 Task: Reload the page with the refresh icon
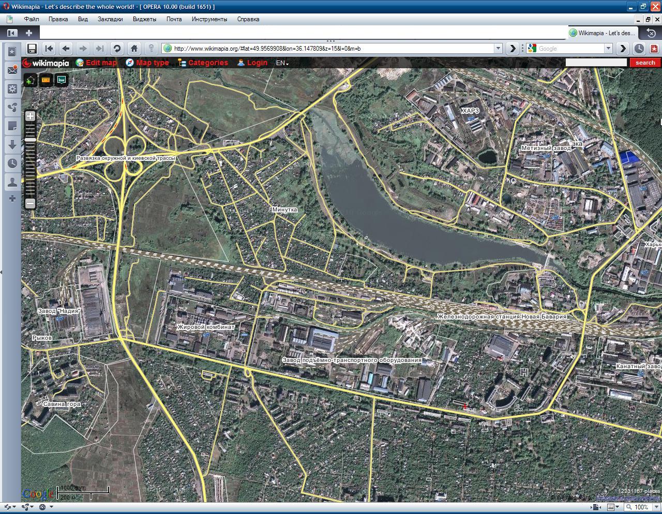[117, 49]
